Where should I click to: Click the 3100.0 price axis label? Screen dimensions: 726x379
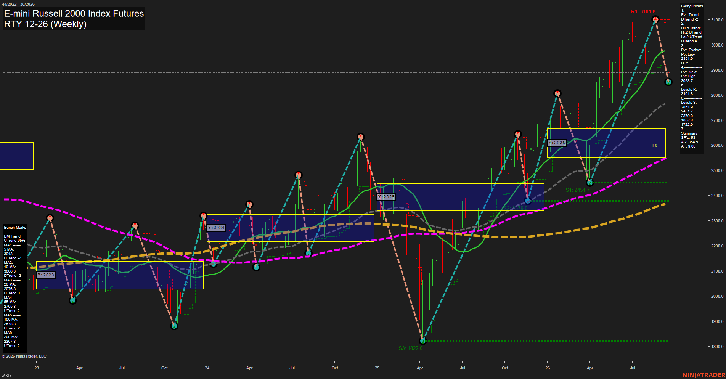[x=717, y=20]
